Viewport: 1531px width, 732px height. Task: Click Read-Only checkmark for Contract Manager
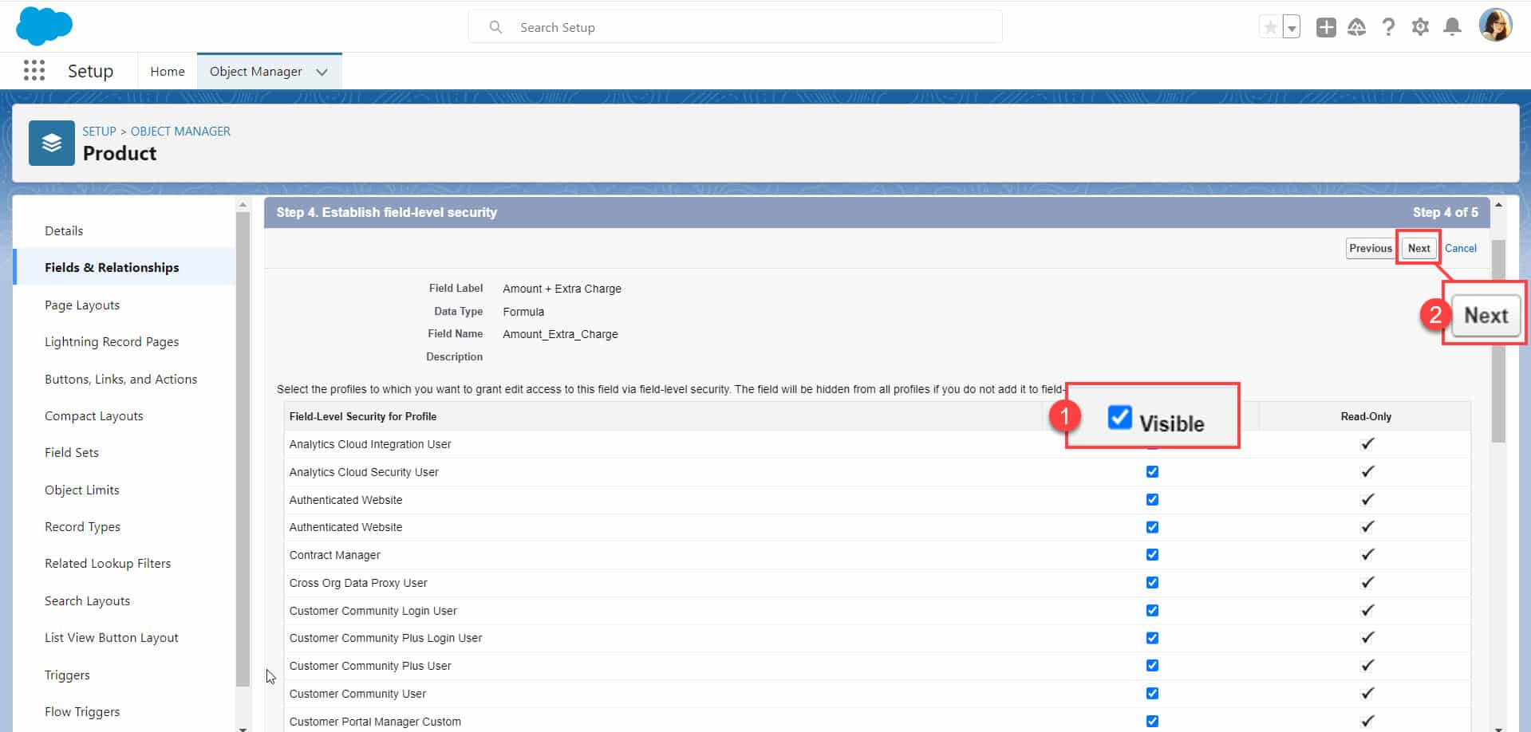1367,554
